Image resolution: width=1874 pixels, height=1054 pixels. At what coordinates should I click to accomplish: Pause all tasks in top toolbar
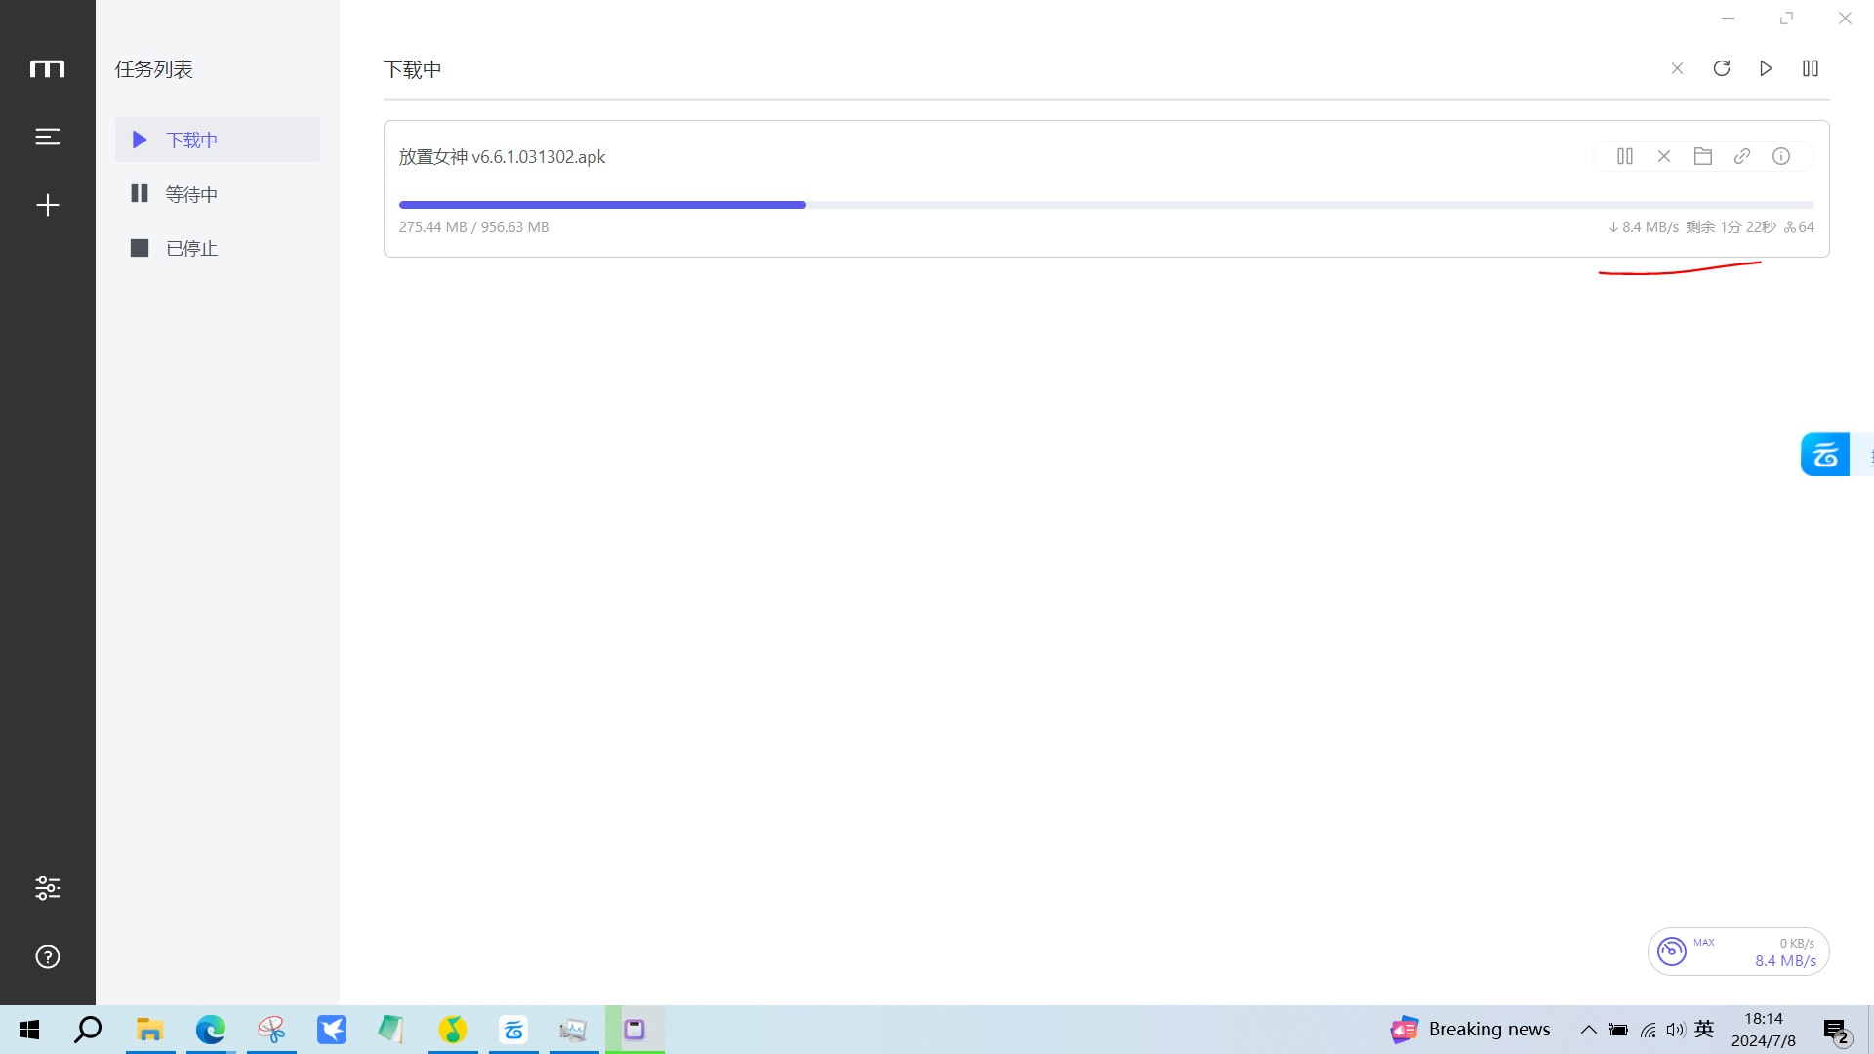coord(1811,68)
